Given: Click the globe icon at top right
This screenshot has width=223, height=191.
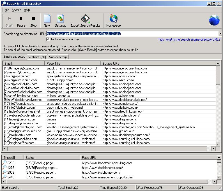Looking at the screenshot, I should click(x=214, y=20).
